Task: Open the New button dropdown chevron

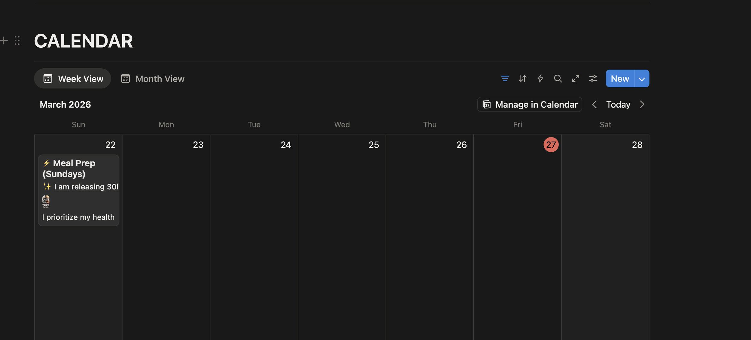Action: (642, 79)
